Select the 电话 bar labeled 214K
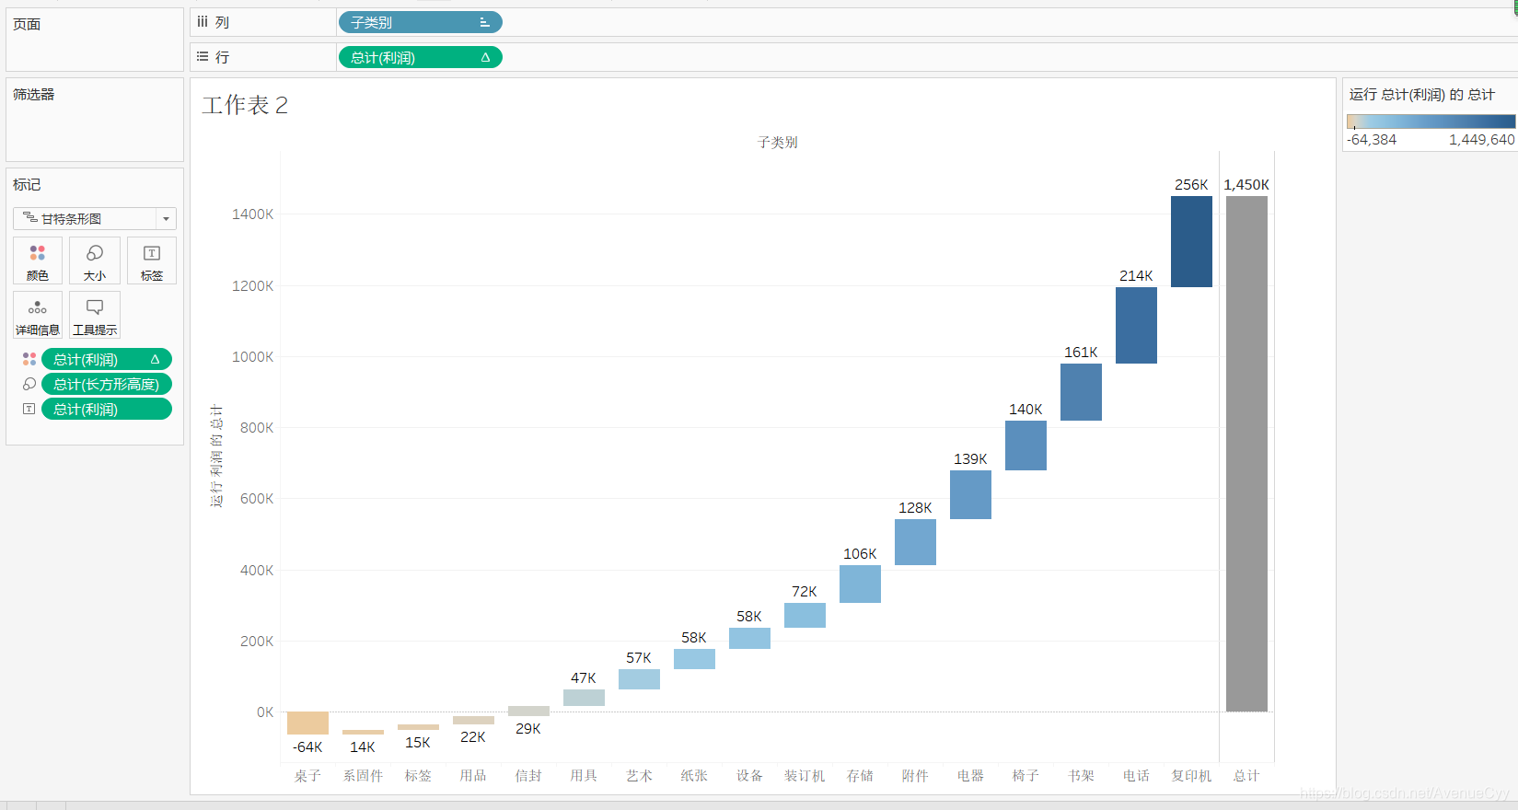Viewport: 1518px width, 810px height. click(1136, 325)
